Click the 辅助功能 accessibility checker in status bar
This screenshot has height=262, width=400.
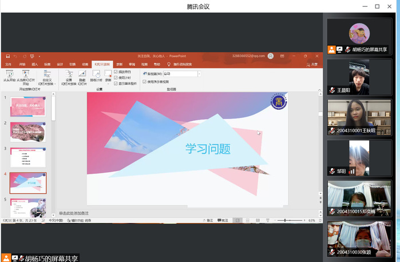pos(79,220)
